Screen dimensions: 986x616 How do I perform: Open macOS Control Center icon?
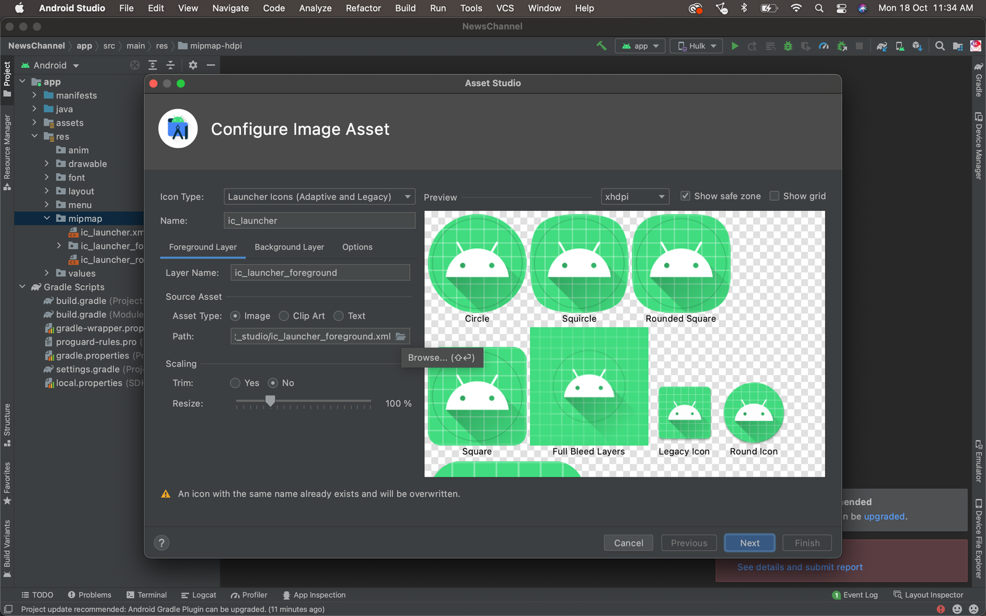(841, 8)
